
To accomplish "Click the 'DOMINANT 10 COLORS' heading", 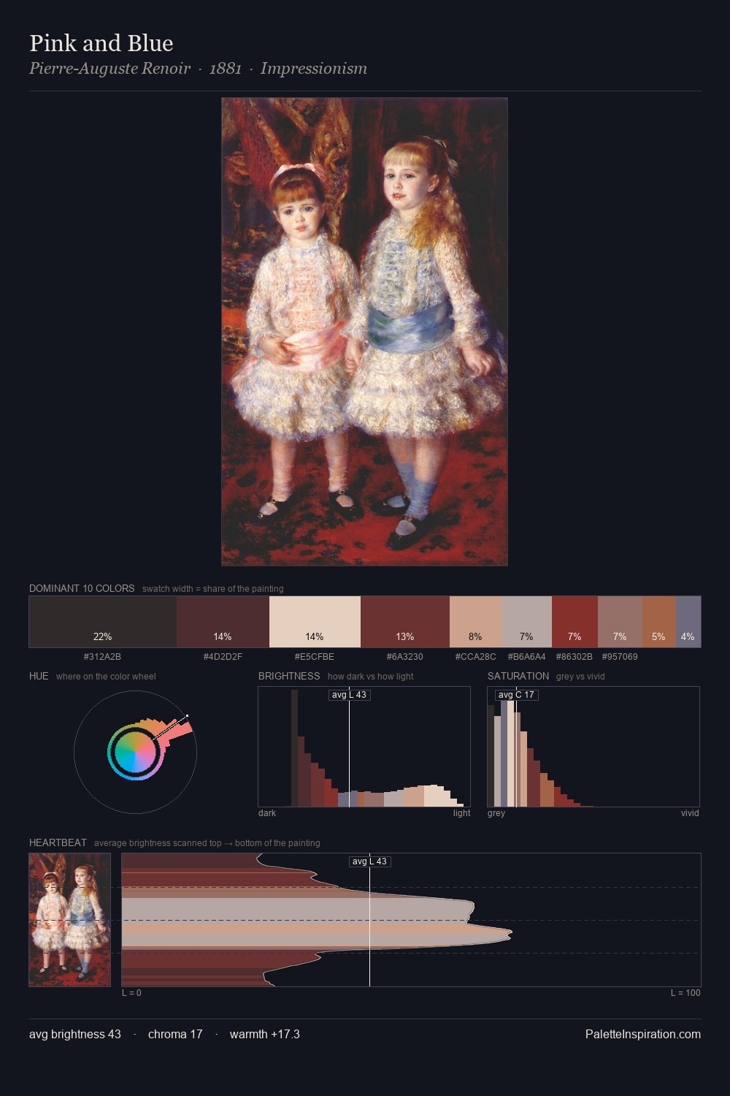I will [82, 588].
